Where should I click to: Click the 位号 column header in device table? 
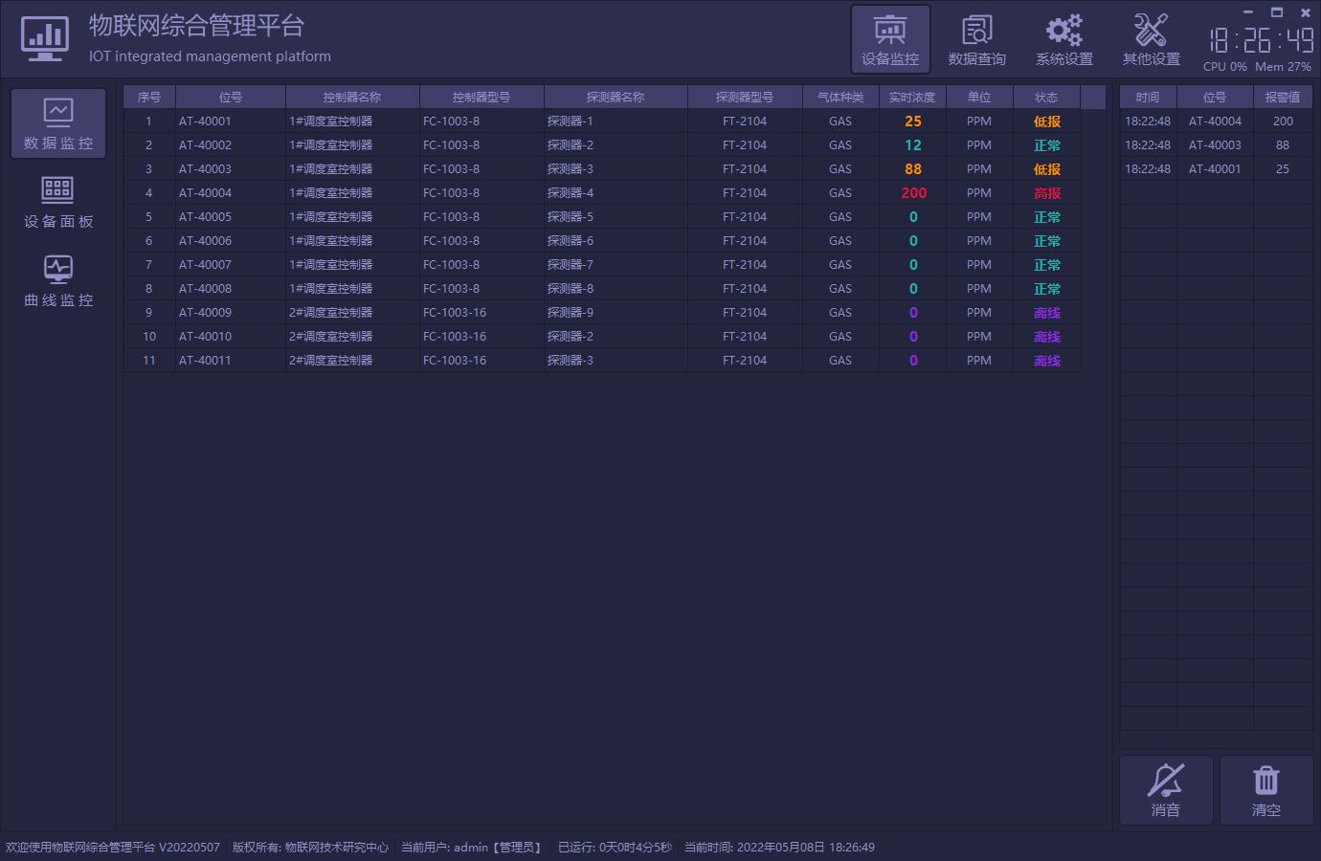click(x=231, y=98)
